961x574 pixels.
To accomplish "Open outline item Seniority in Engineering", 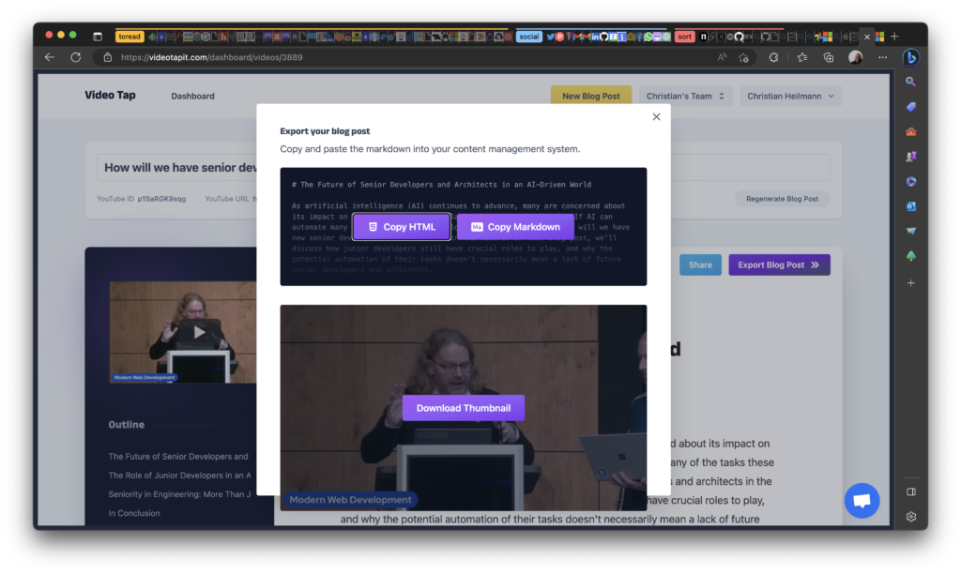I will point(179,494).
